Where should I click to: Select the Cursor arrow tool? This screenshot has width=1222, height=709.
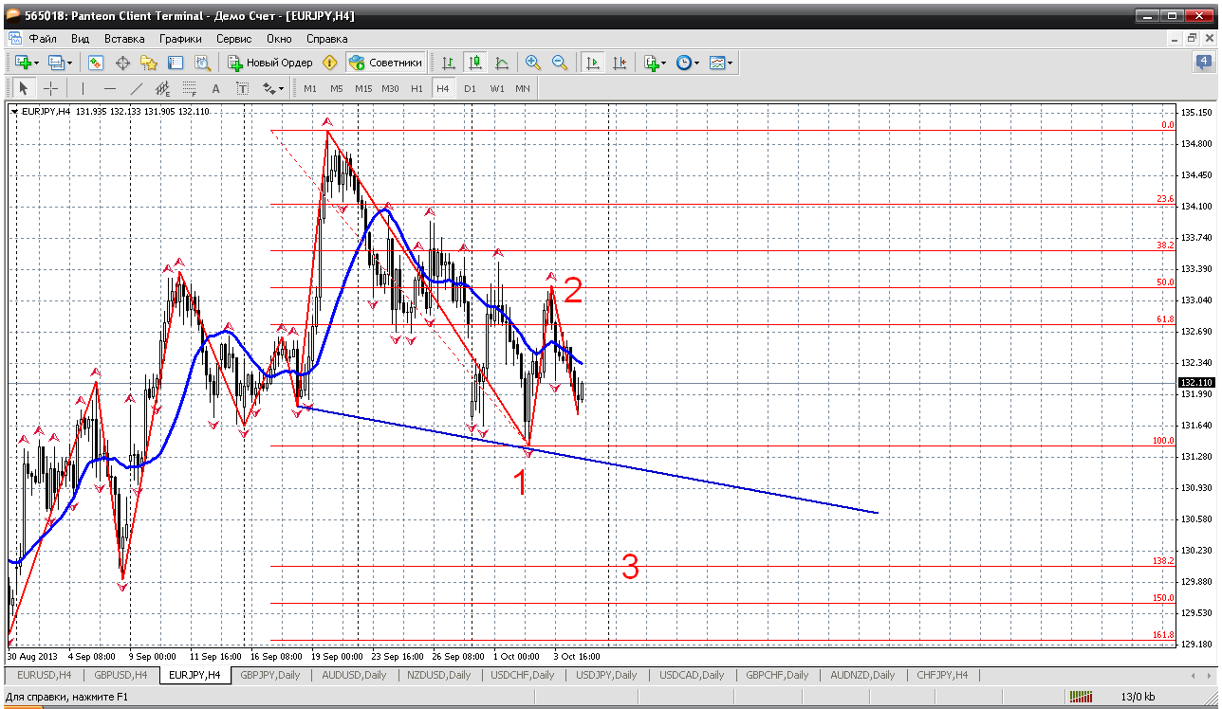24,88
